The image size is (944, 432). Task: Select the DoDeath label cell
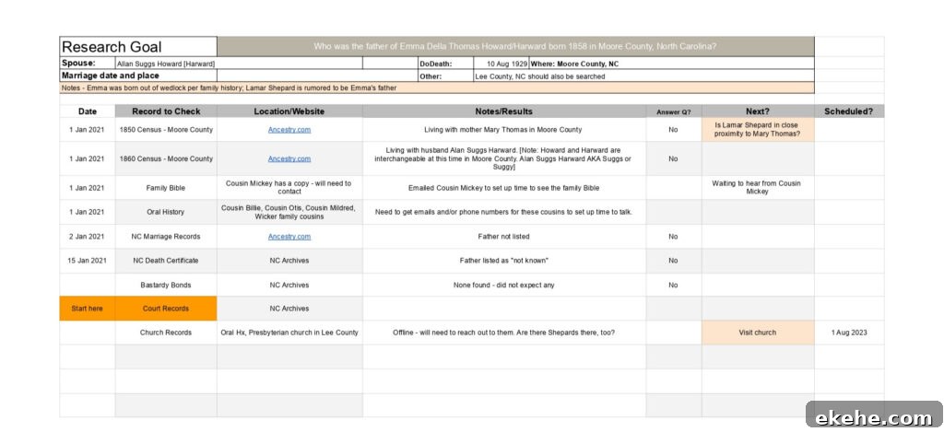pyautogui.click(x=445, y=64)
